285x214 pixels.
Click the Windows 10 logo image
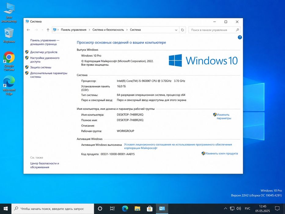203,61
